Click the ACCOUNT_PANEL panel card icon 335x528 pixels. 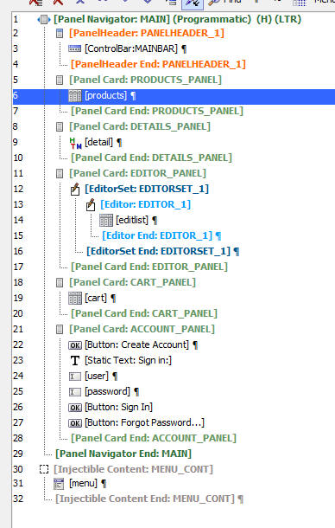pyautogui.click(x=60, y=329)
